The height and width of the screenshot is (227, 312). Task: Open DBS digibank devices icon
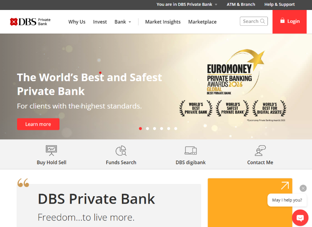point(191,151)
